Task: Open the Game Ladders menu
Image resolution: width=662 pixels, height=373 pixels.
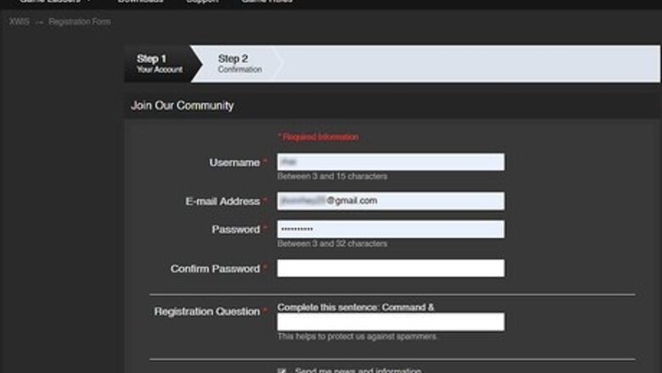Action: pos(49,2)
